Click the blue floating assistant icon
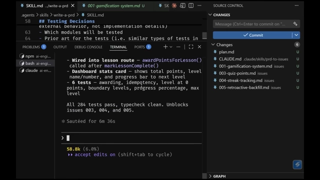 pos(297,164)
